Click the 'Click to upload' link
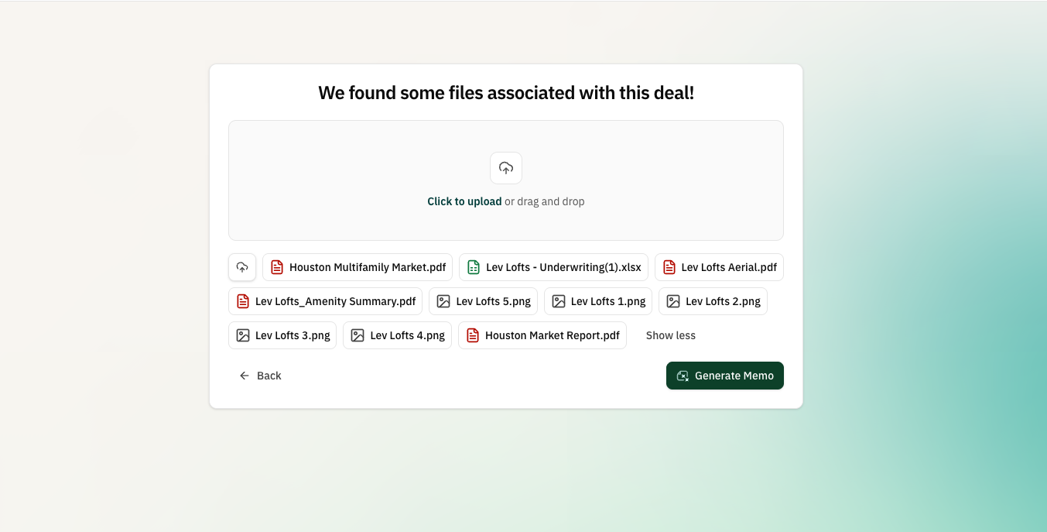 [464, 201]
